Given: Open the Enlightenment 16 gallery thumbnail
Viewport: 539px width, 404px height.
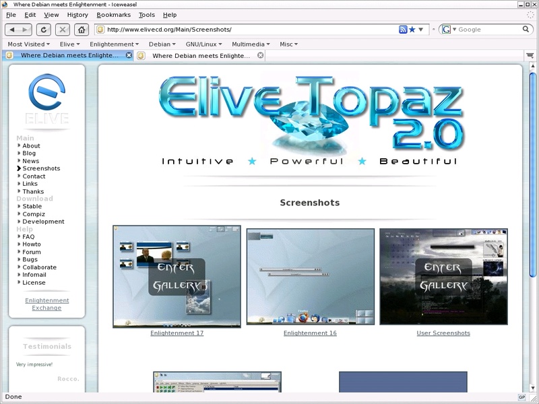Looking at the screenshot, I should (x=311, y=277).
